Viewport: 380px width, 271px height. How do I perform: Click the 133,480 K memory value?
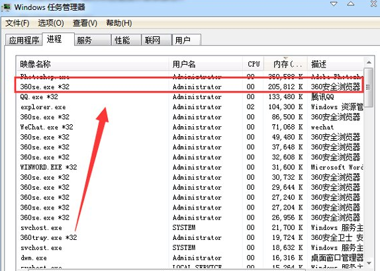pos(285,97)
